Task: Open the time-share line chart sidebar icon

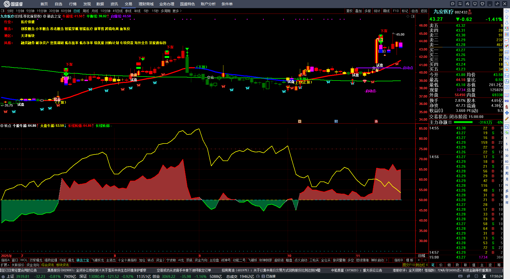Action: point(507,40)
